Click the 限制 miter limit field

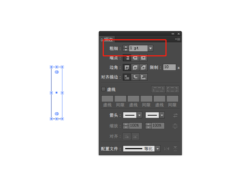[x=169, y=67]
